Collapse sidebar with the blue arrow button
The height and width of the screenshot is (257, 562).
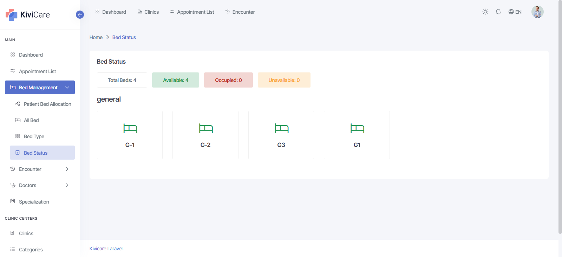[x=80, y=15]
